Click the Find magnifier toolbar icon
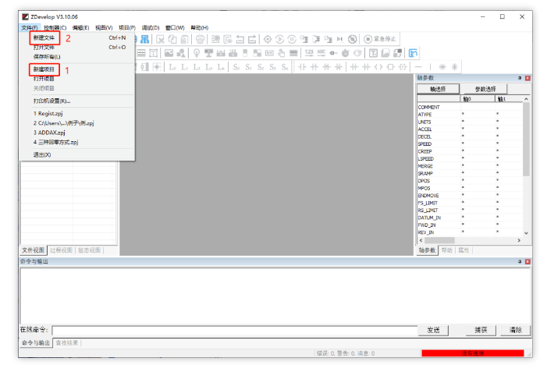Image resolution: width=547 pixels, height=365 pixels. (x=215, y=39)
